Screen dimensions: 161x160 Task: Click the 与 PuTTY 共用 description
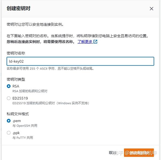pyautogui.click(x=23, y=138)
